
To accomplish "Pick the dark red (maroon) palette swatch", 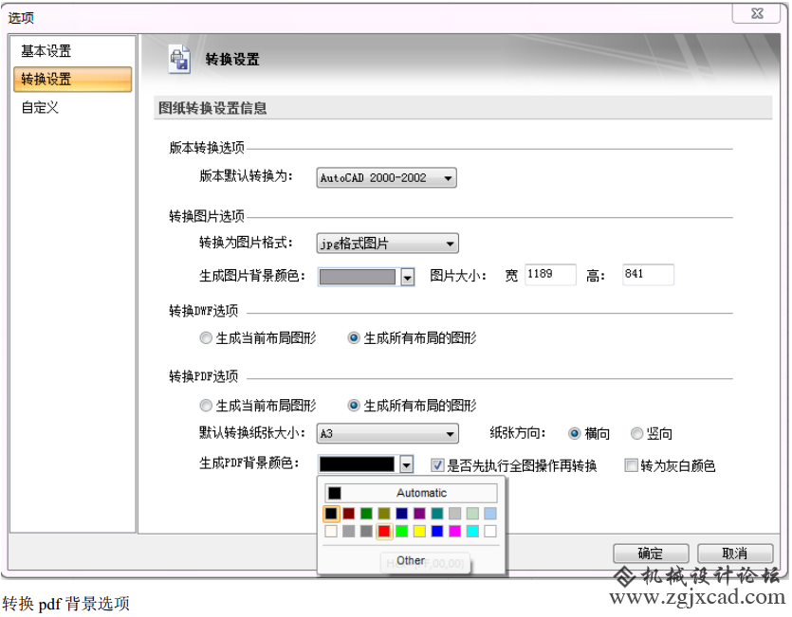I will (348, 514).
